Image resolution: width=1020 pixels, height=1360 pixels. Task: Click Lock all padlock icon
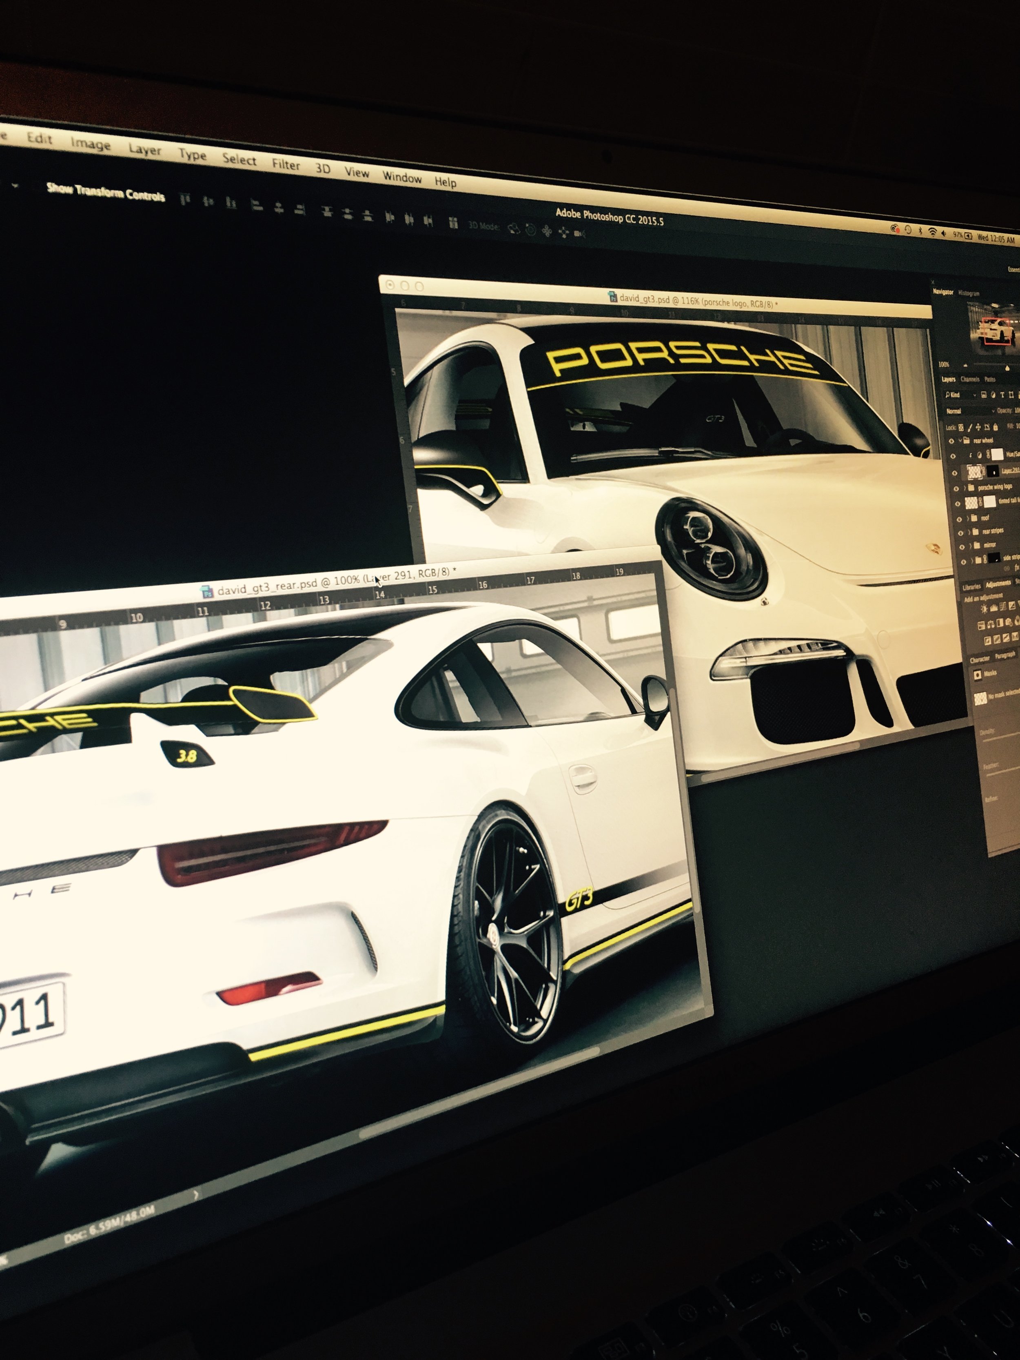[995, 427]
